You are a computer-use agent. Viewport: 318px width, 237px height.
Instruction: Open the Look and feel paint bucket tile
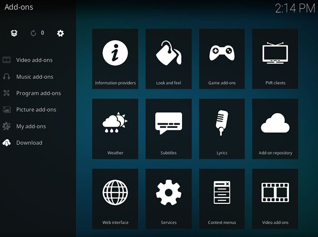coord(169,59)
